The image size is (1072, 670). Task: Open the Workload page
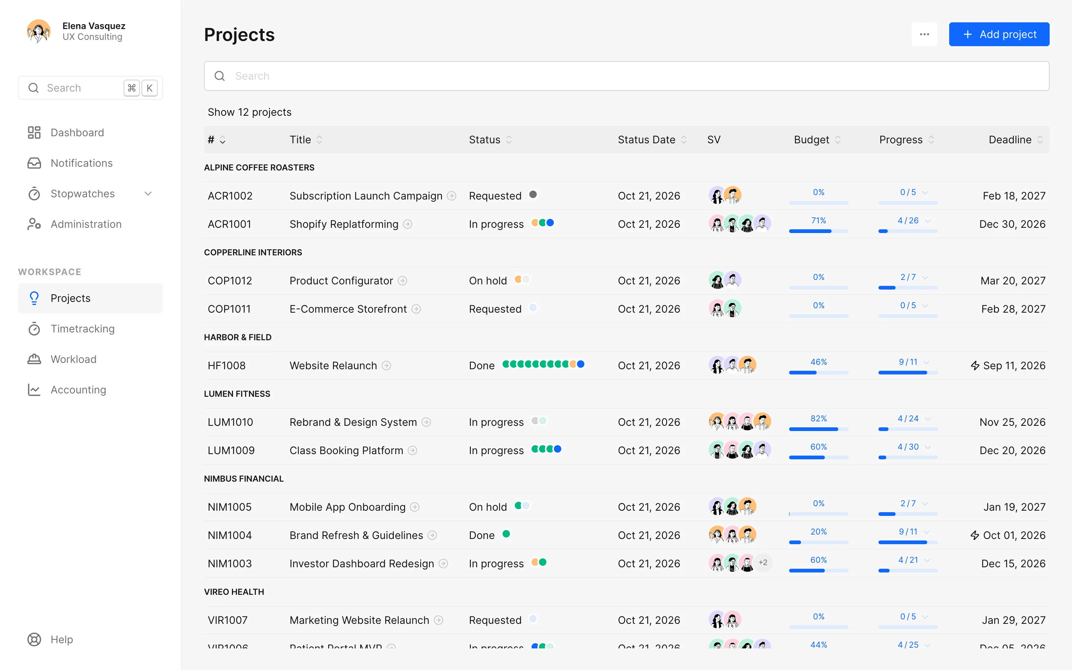(x=90, y=359)
